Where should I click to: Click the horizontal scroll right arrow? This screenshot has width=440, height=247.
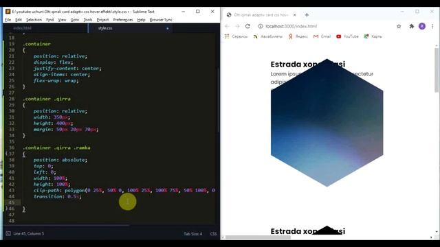[x=431, y=237]
